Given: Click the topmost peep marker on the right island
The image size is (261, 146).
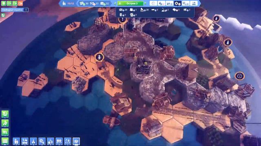Looking at the screenshot, I should coord(216,18).
